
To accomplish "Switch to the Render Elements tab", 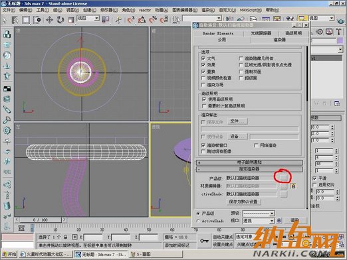I will [218, 33].
